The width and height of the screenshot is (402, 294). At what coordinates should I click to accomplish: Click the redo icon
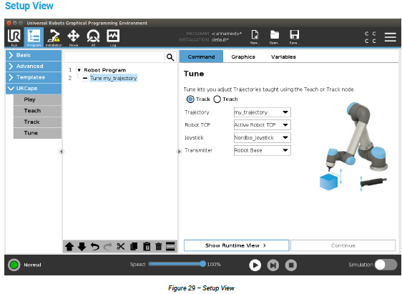coord(108,247)
